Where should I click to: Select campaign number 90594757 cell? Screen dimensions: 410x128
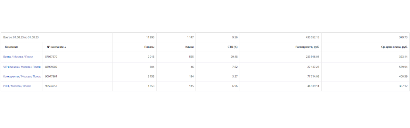click(x=51, y=86)
